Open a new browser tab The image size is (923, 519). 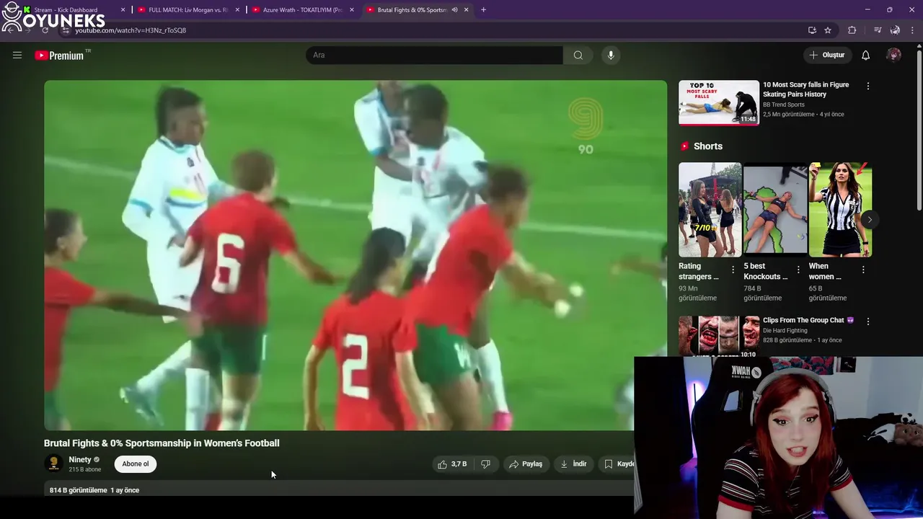(x=483, y=10)
